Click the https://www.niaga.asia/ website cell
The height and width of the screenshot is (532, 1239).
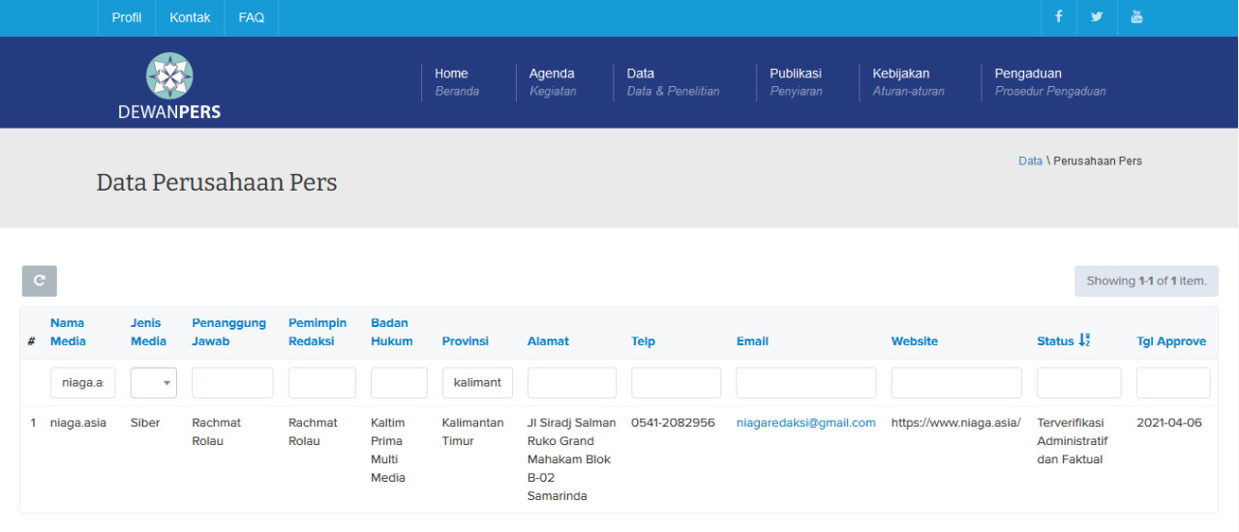click(x=955, y=423)
